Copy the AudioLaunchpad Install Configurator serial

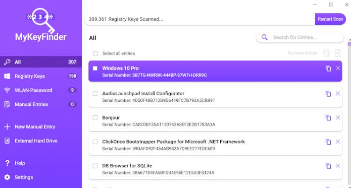click(x=328, y=94)
